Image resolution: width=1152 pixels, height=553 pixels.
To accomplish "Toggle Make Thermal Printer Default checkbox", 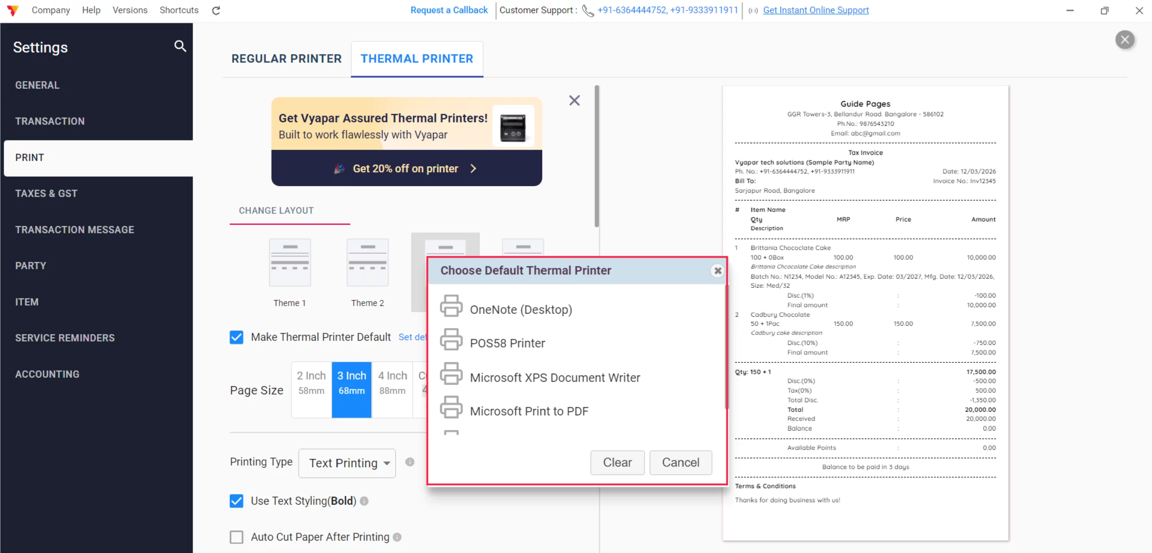I will (236, 337).
